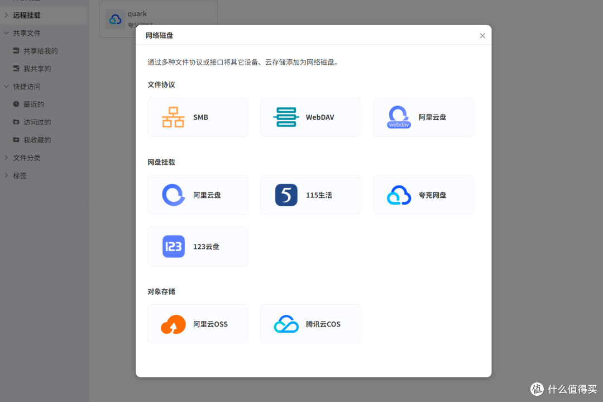Click the clock icon beside 最近的
The height and width of the screenshot is (402, 603).
(16, 104)
